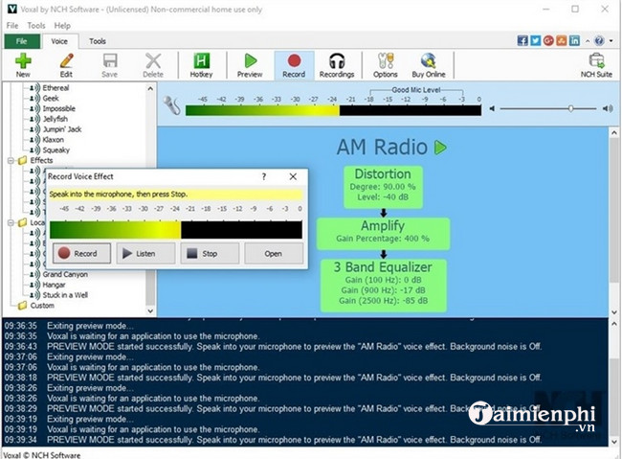Viewport: 622px width, 459px height.
Task: Open the Hotkey settings
Action: click(x=202, y=64)
